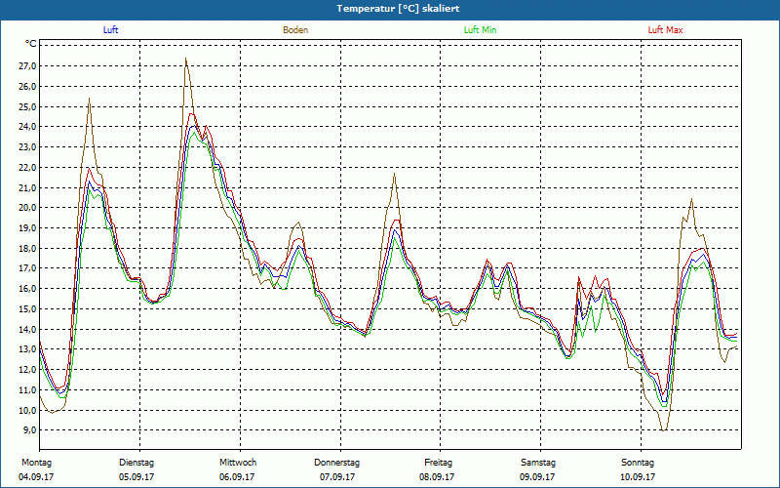Screen dimensions: 780x488
Task: Click the date 09.09.17
Action: [x=537, y=477]
